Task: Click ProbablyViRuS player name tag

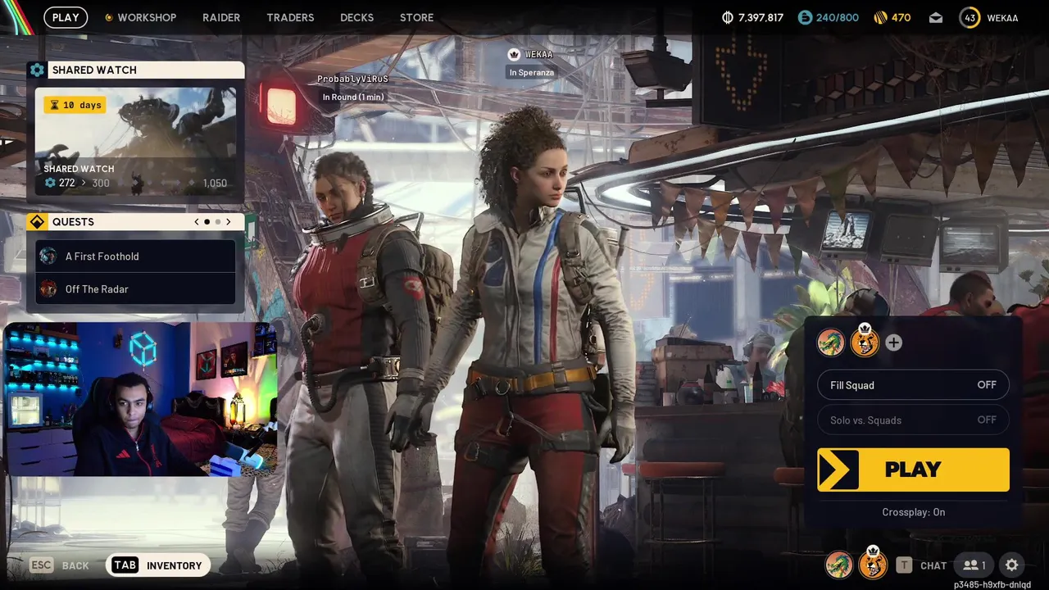Action: pyautogui.click(x=352, y=79)
